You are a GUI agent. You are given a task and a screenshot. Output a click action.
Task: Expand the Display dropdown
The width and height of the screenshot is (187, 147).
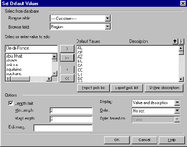pos(177,103)
